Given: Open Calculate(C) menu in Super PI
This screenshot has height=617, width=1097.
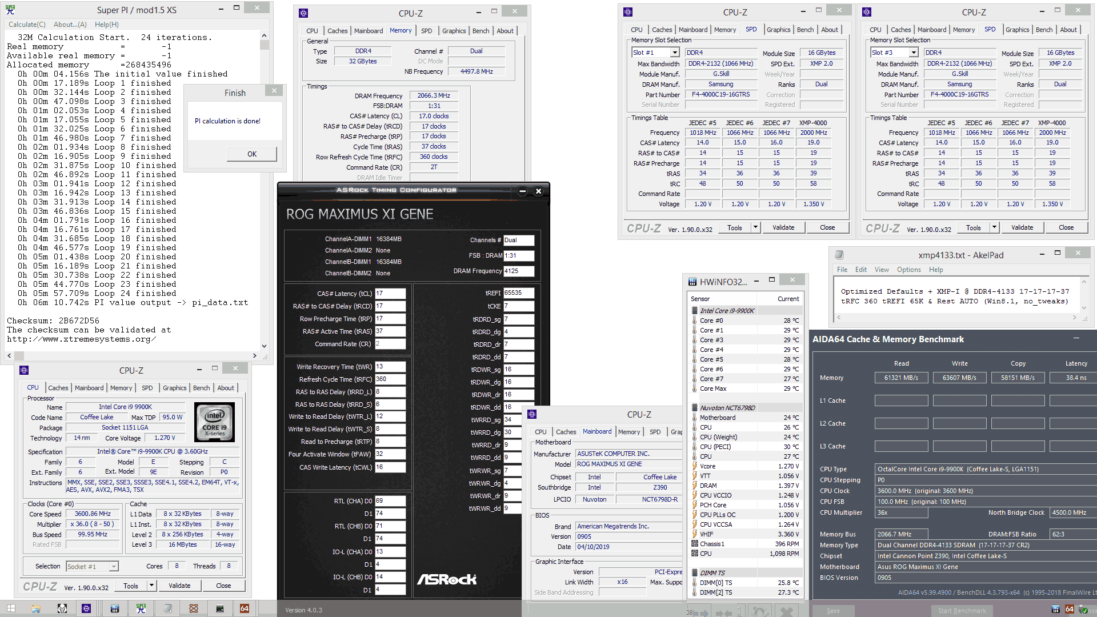Looking at the screenshot, I should [27, 25].
